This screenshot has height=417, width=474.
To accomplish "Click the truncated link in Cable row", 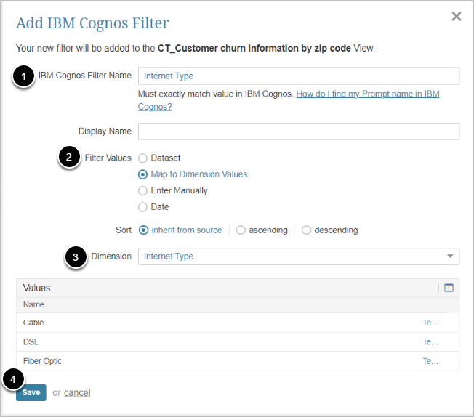I will pos(430,323).
